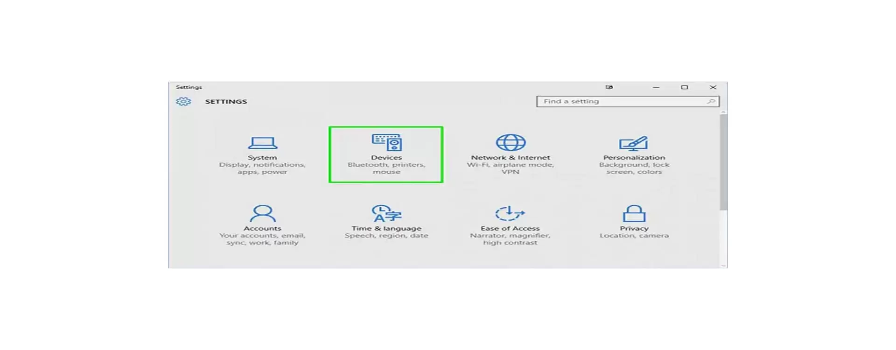
Task: Click the scrollbar down arrow at bottom
Action: point(723,266)
